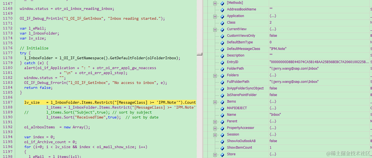Expand the Application node
This screenshot has width=372, height=158.
[x=215, y=16]
